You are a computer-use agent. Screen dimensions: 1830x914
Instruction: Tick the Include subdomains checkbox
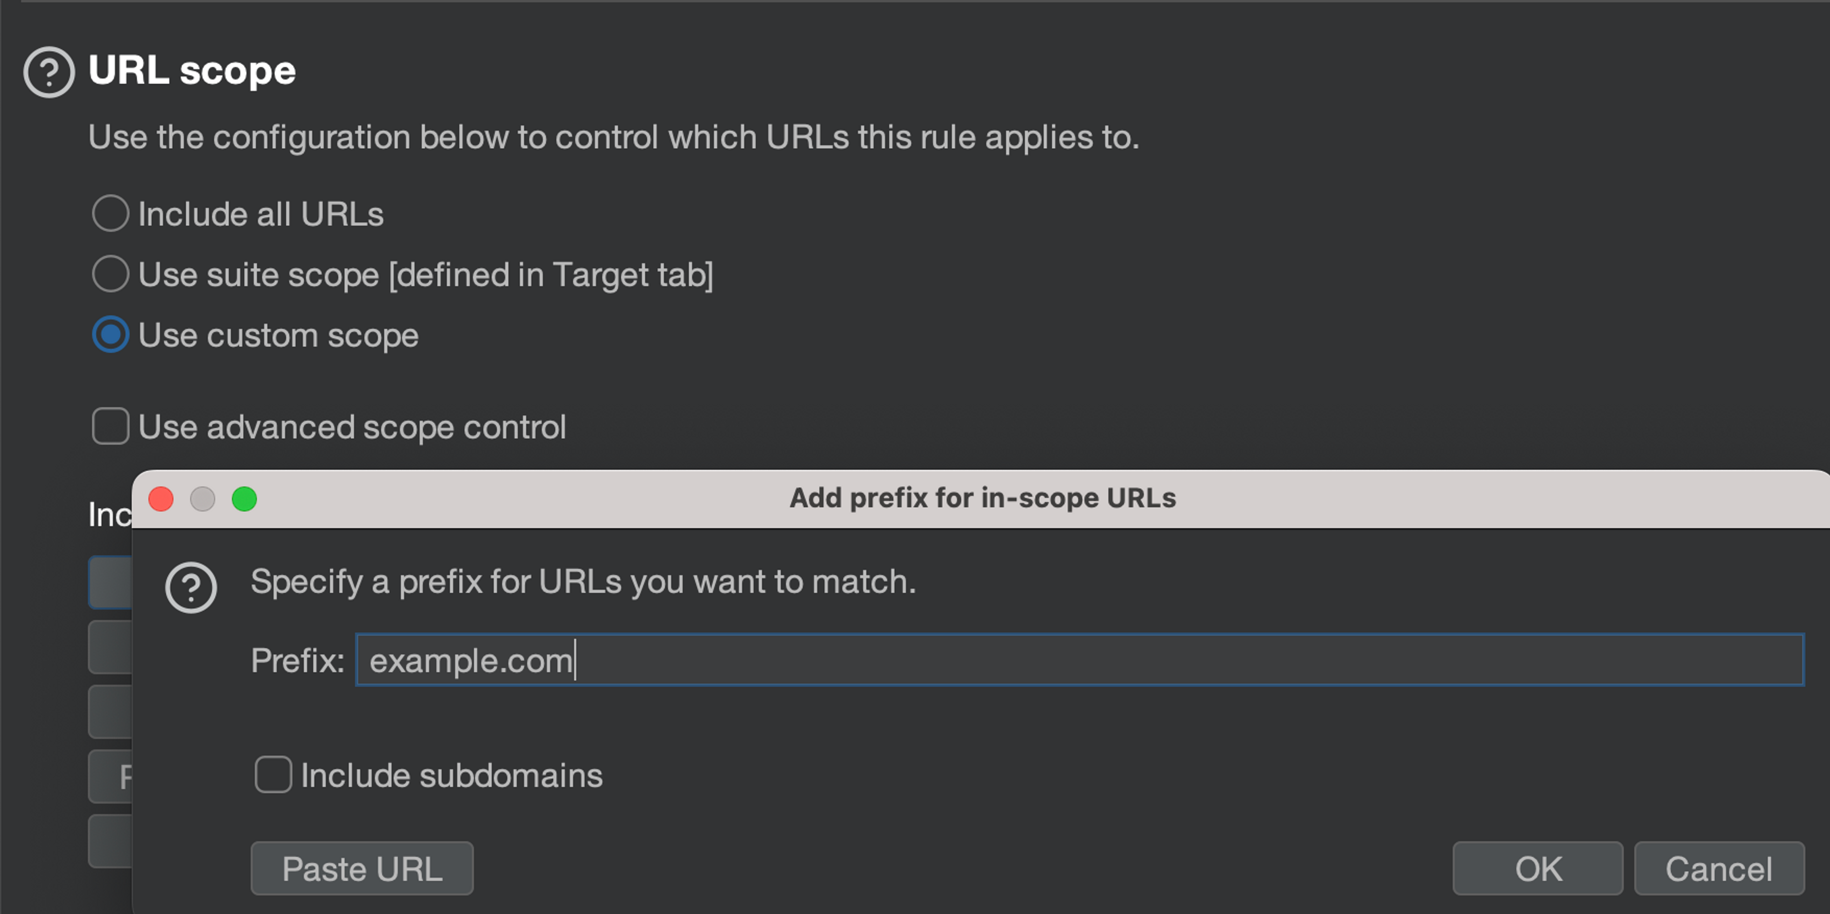pyautogui.click(x=274, y=775)
